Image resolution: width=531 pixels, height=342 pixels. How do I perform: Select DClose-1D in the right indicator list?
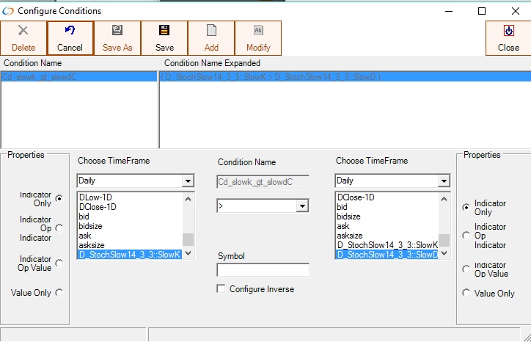coord(356,197)
